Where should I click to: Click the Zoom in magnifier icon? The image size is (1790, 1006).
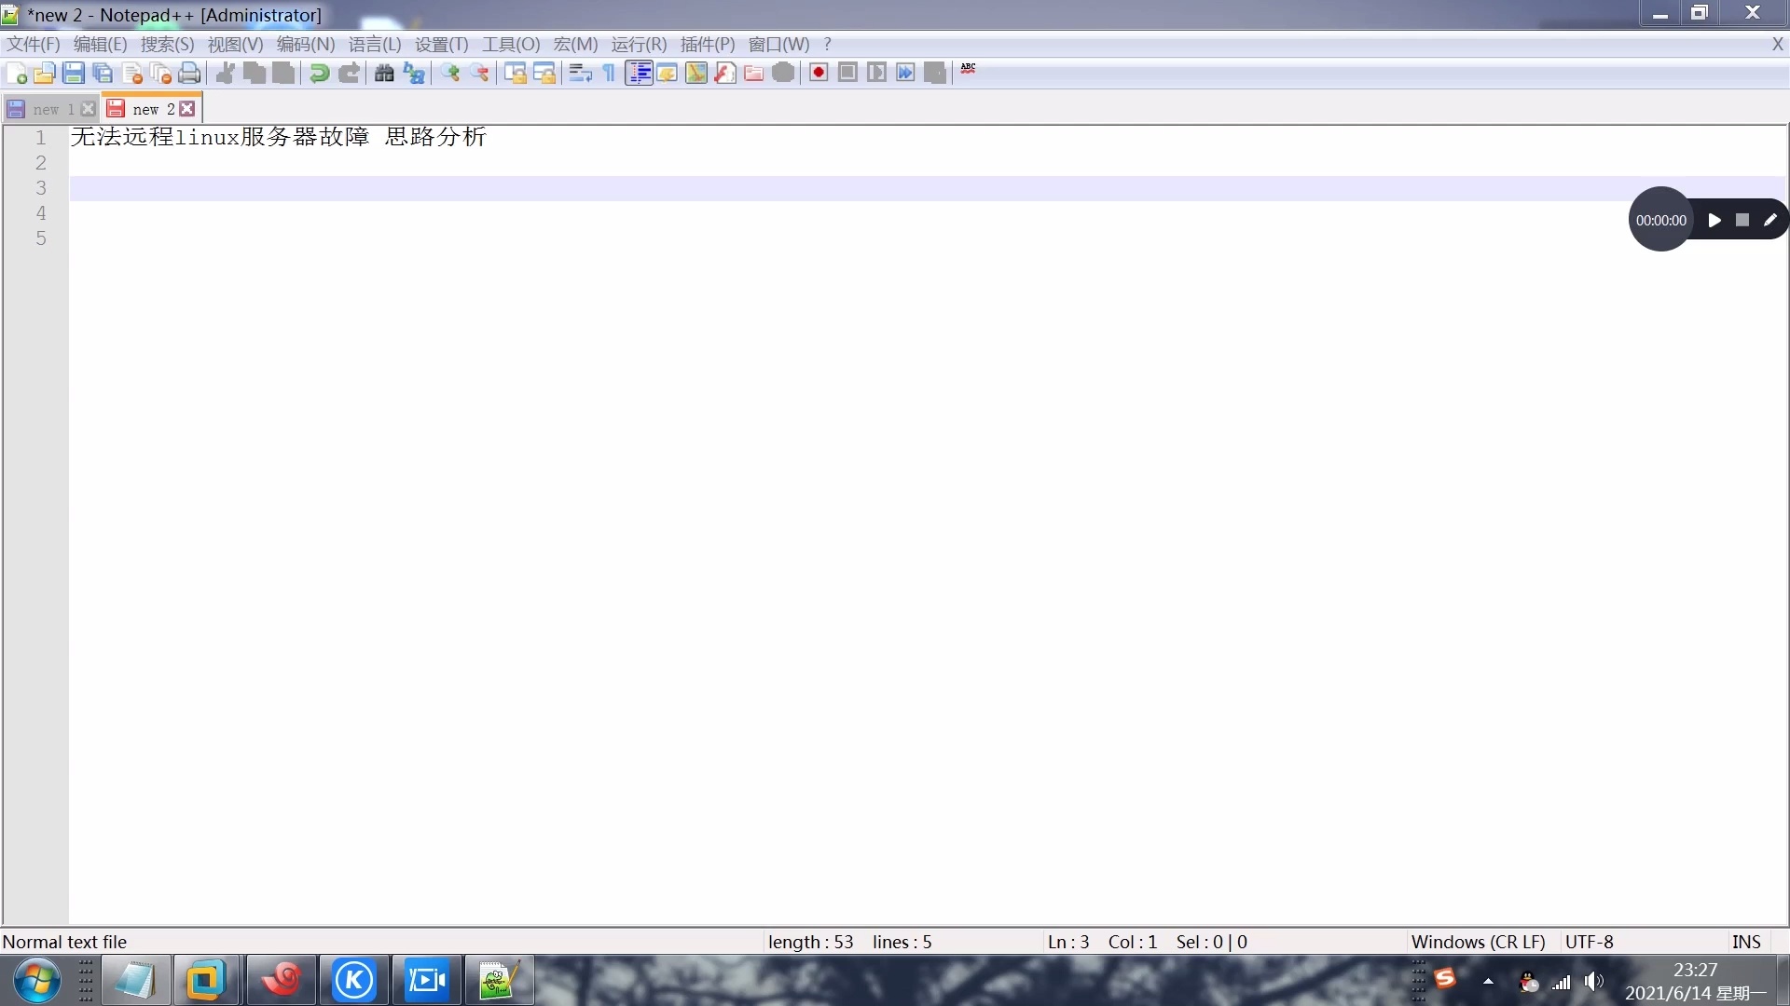(451, 73)
